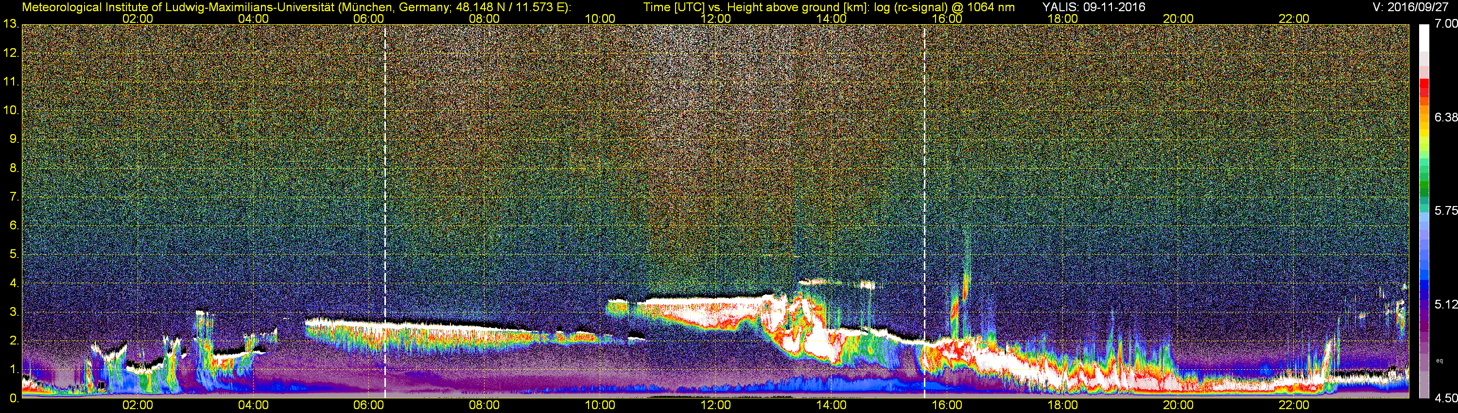1458x413 pixels.
Task: Click the 10 km height axis label
Action: click(x=10, y=110)
